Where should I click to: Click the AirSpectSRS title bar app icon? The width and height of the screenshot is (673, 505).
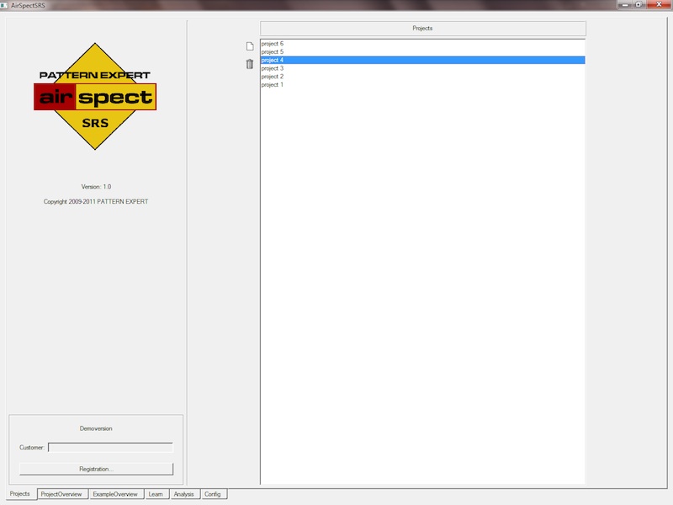4,4
